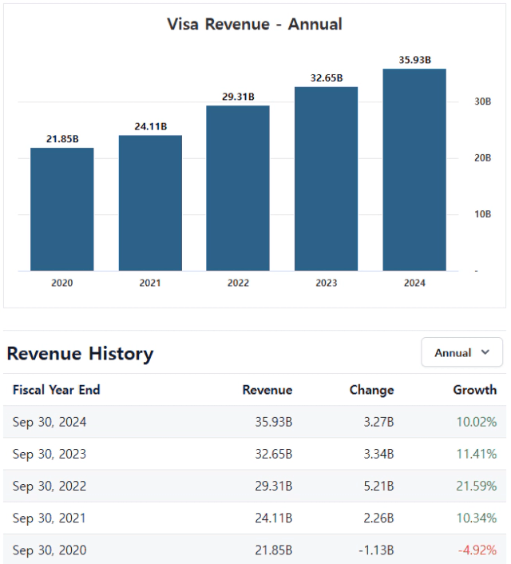Image resolution: width=511 pixels, height=564 pixels.
Task: Click the 29.31B revenue table cell
Action: (x=274, y=486)
